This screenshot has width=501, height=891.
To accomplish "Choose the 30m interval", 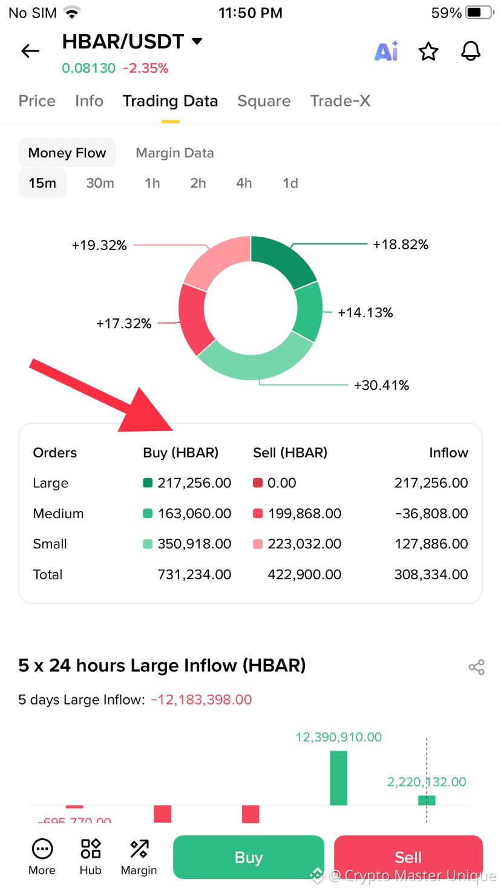I will 100,183.
